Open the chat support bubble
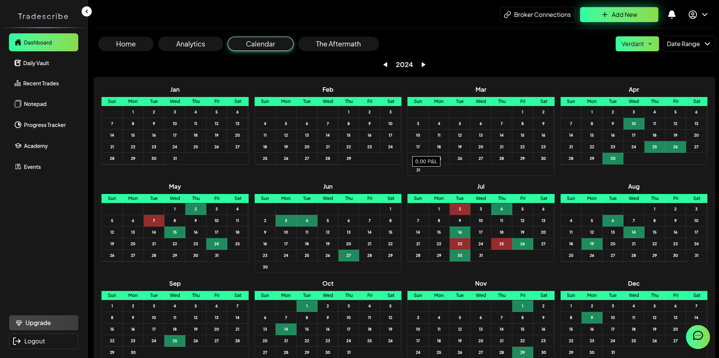719x358 pixels. coord(698,337)
